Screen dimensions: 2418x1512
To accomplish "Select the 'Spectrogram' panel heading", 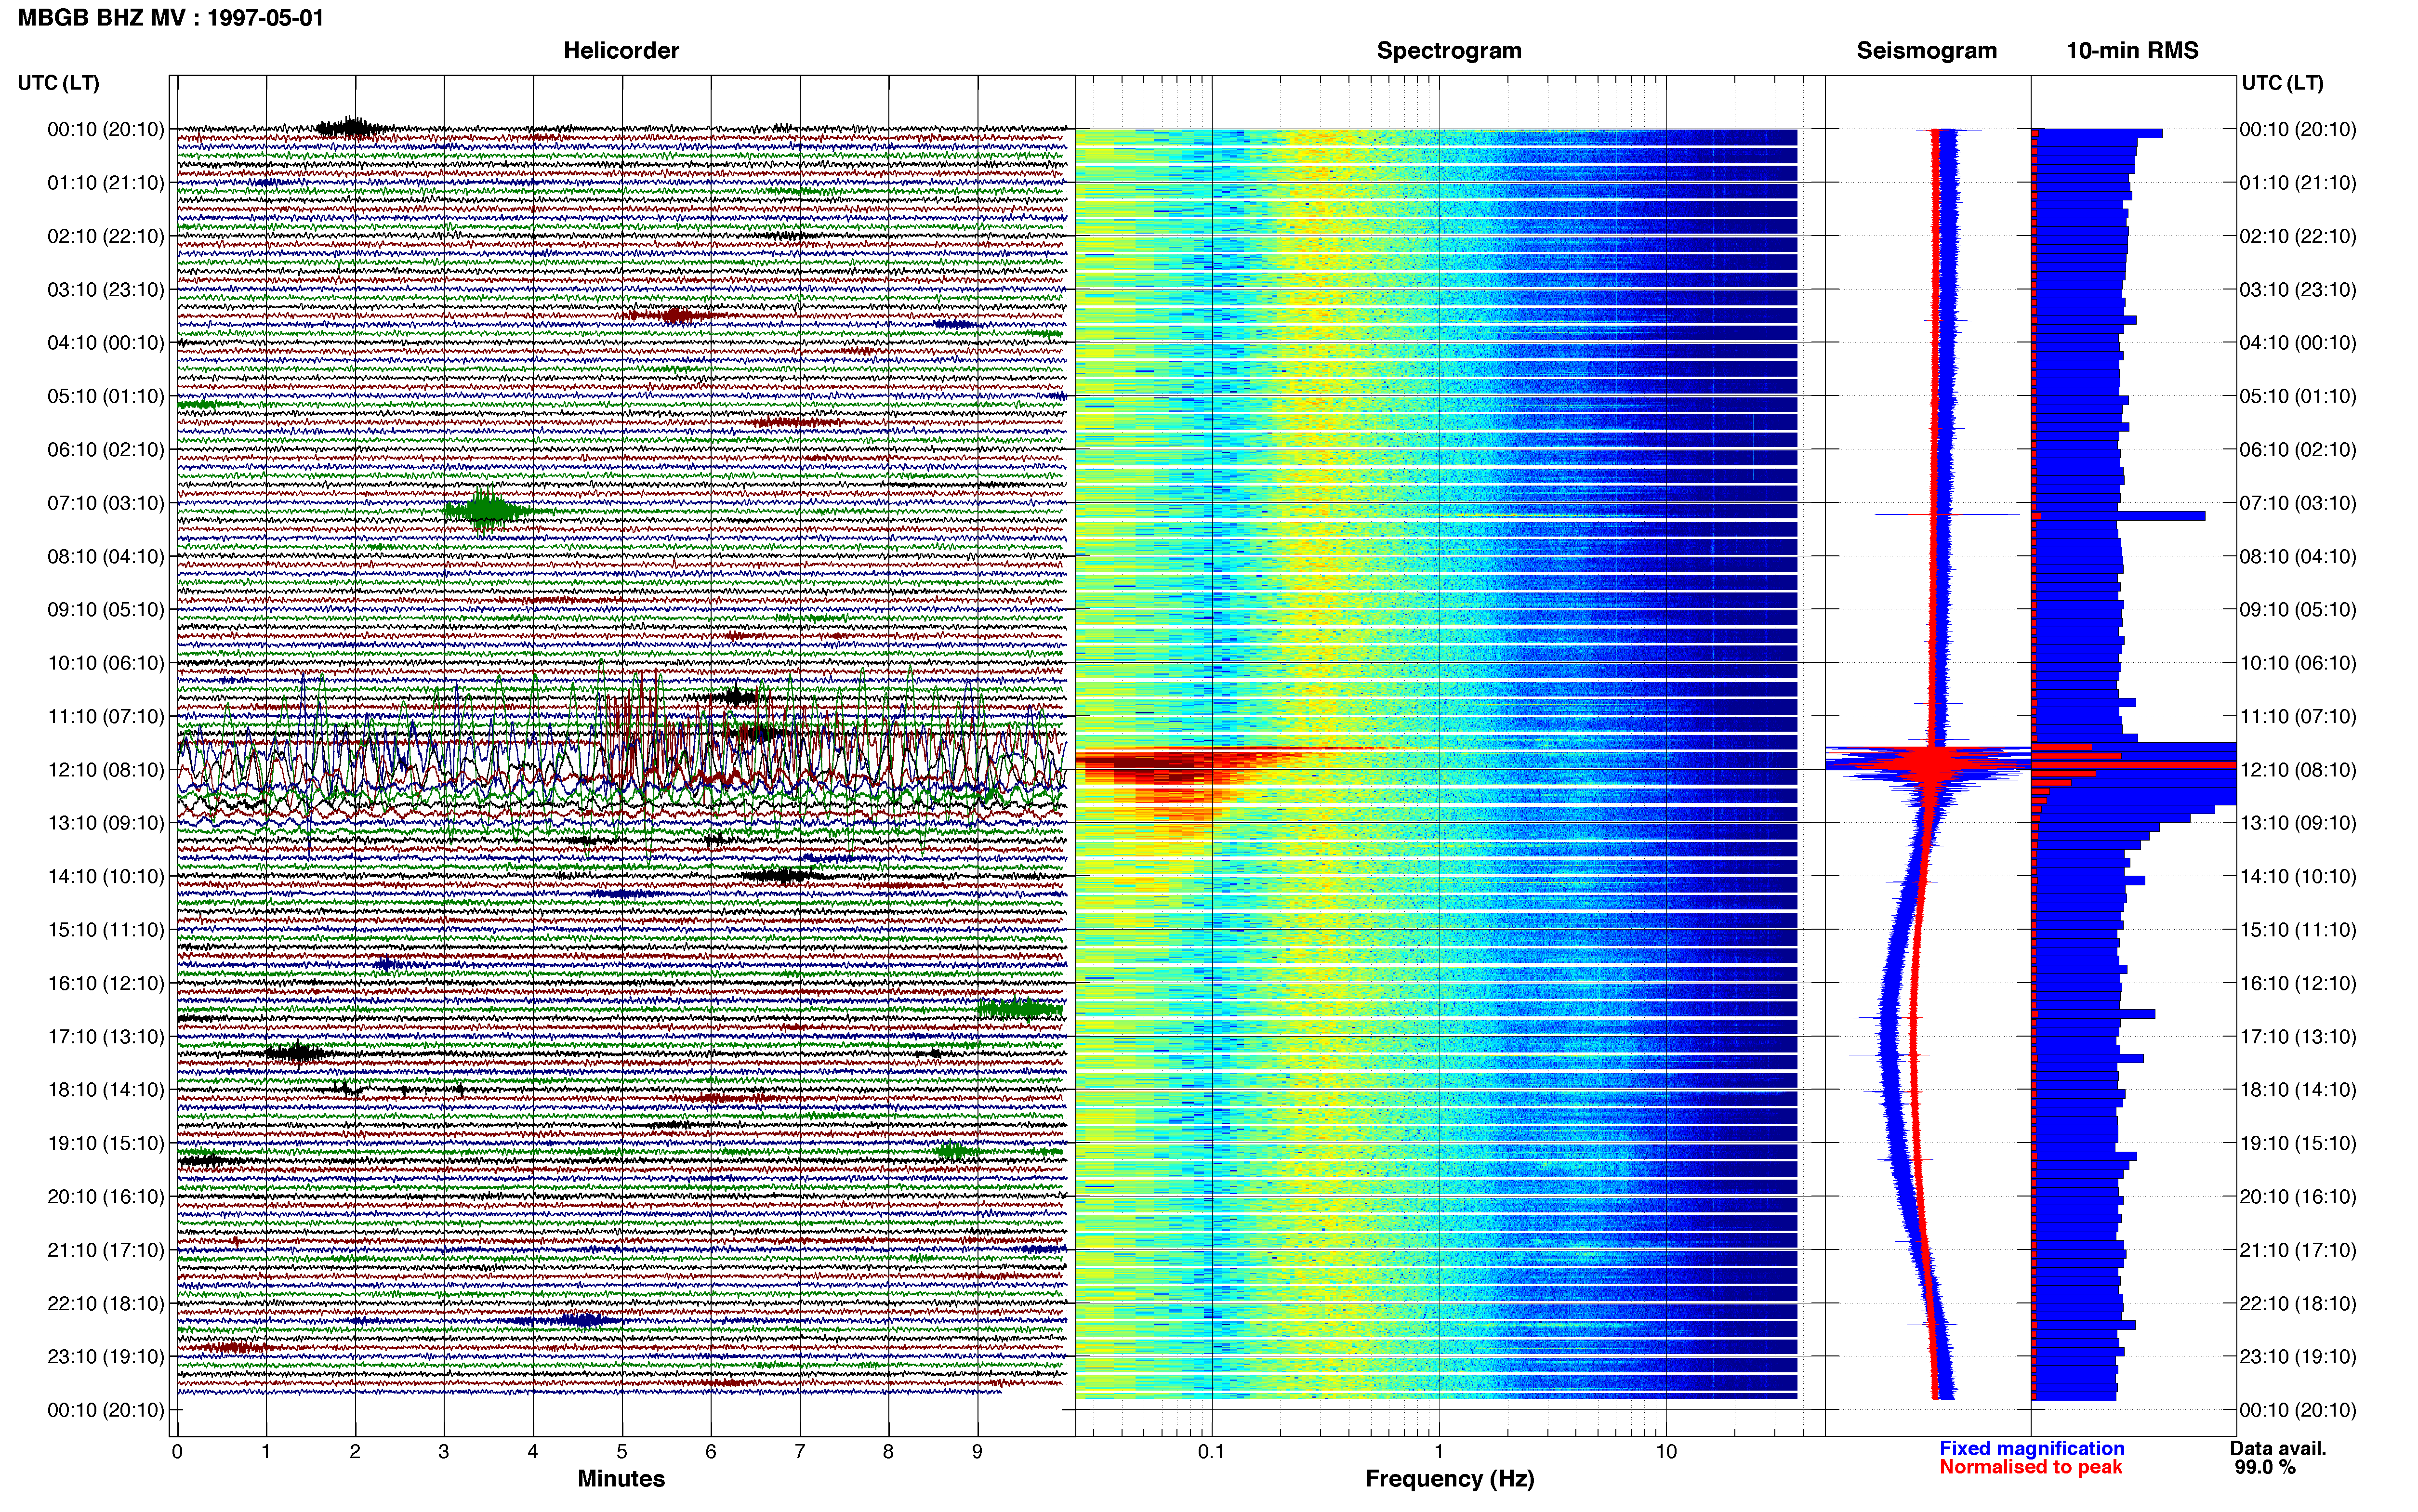I will tap(1449, 50).
